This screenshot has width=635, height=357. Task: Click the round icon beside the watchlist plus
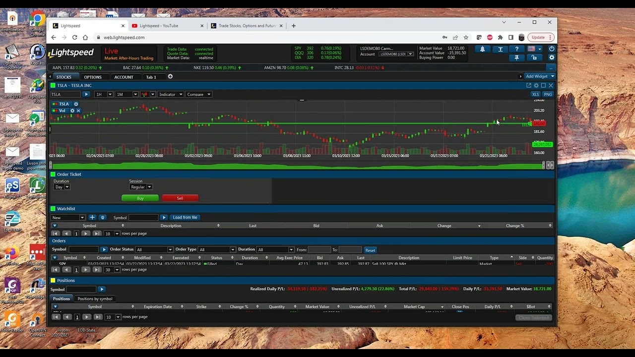point(102,217)
